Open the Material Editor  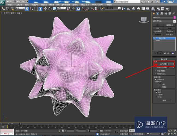click(153, 9)
